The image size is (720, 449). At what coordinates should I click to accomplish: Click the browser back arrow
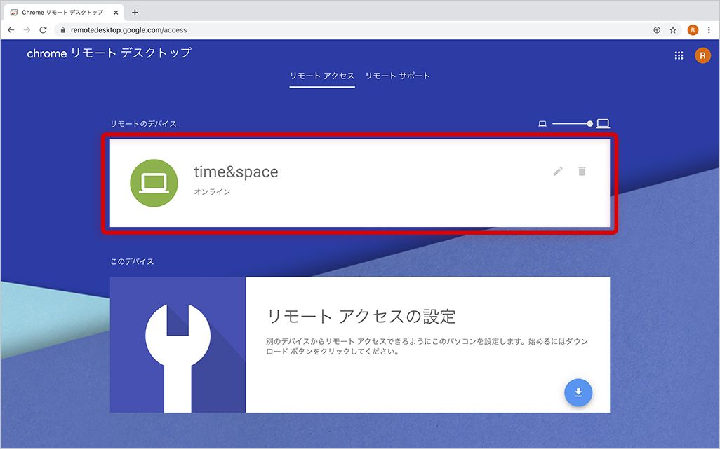pos(11,30)
